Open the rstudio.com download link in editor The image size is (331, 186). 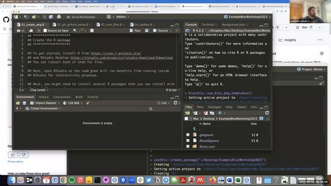(x=122, y=57)
